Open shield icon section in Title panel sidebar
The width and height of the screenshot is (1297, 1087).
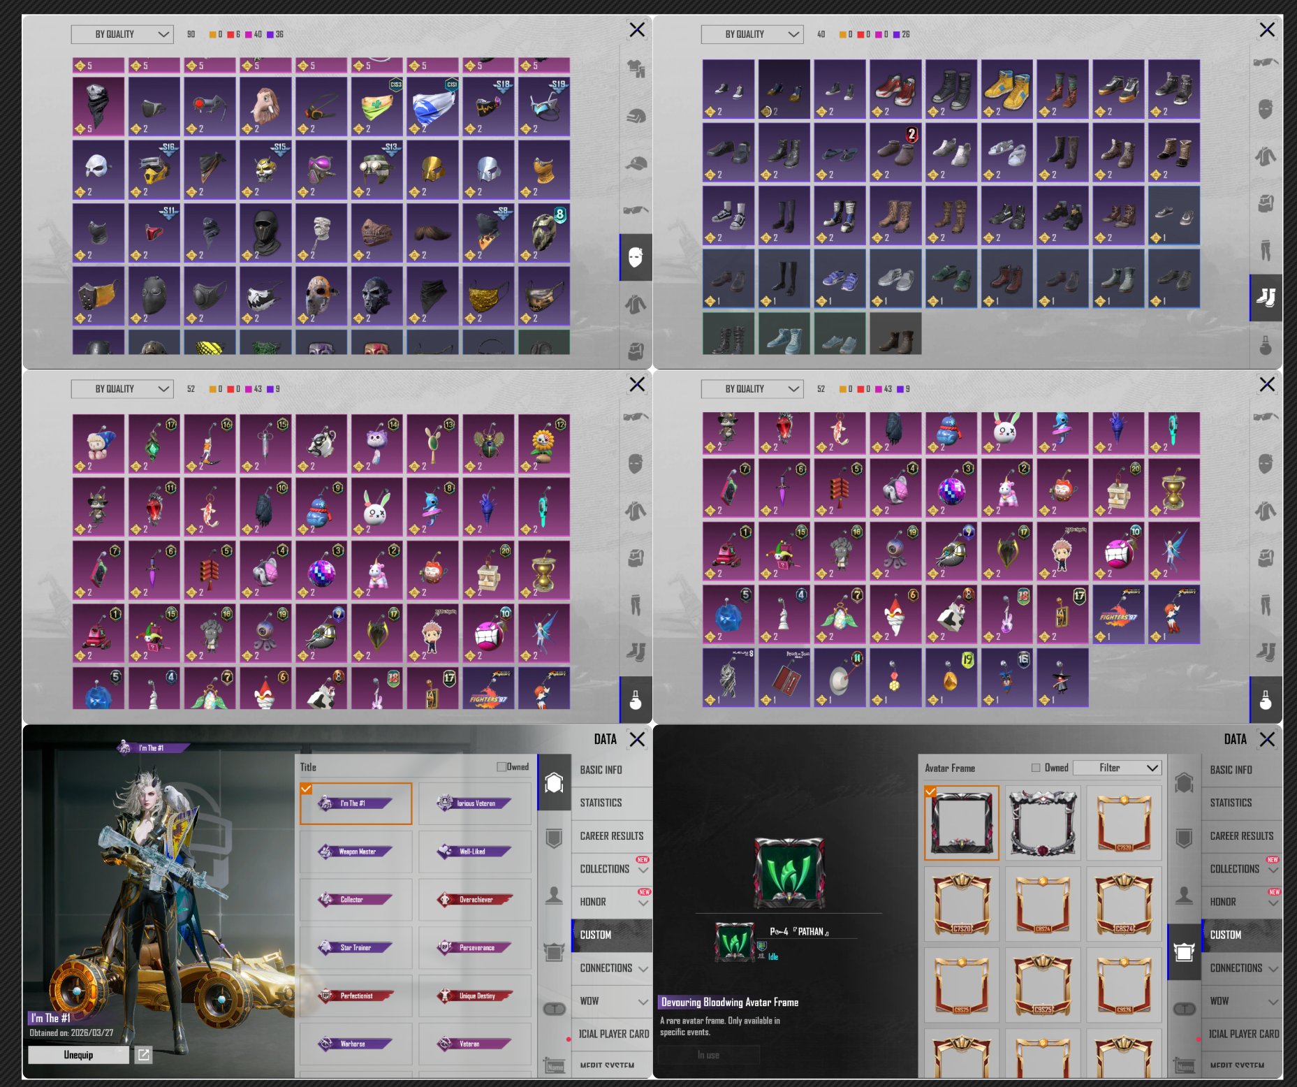coord(554,838)
